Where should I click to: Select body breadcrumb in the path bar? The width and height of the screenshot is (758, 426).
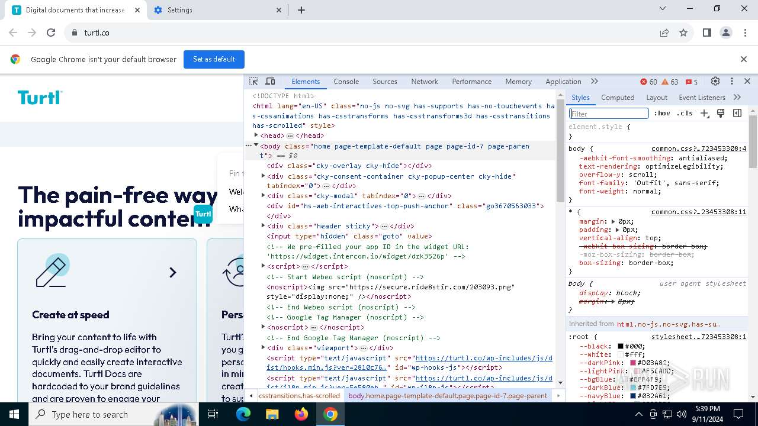(x=448, y=395)
